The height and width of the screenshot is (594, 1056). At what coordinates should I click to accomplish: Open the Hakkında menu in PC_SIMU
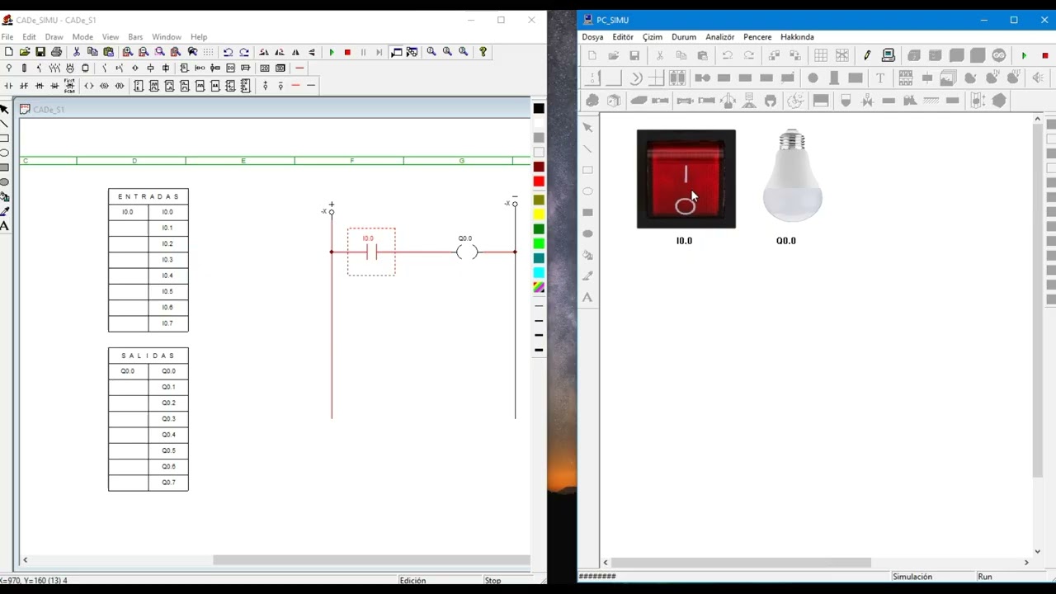(x=797, y=37)
